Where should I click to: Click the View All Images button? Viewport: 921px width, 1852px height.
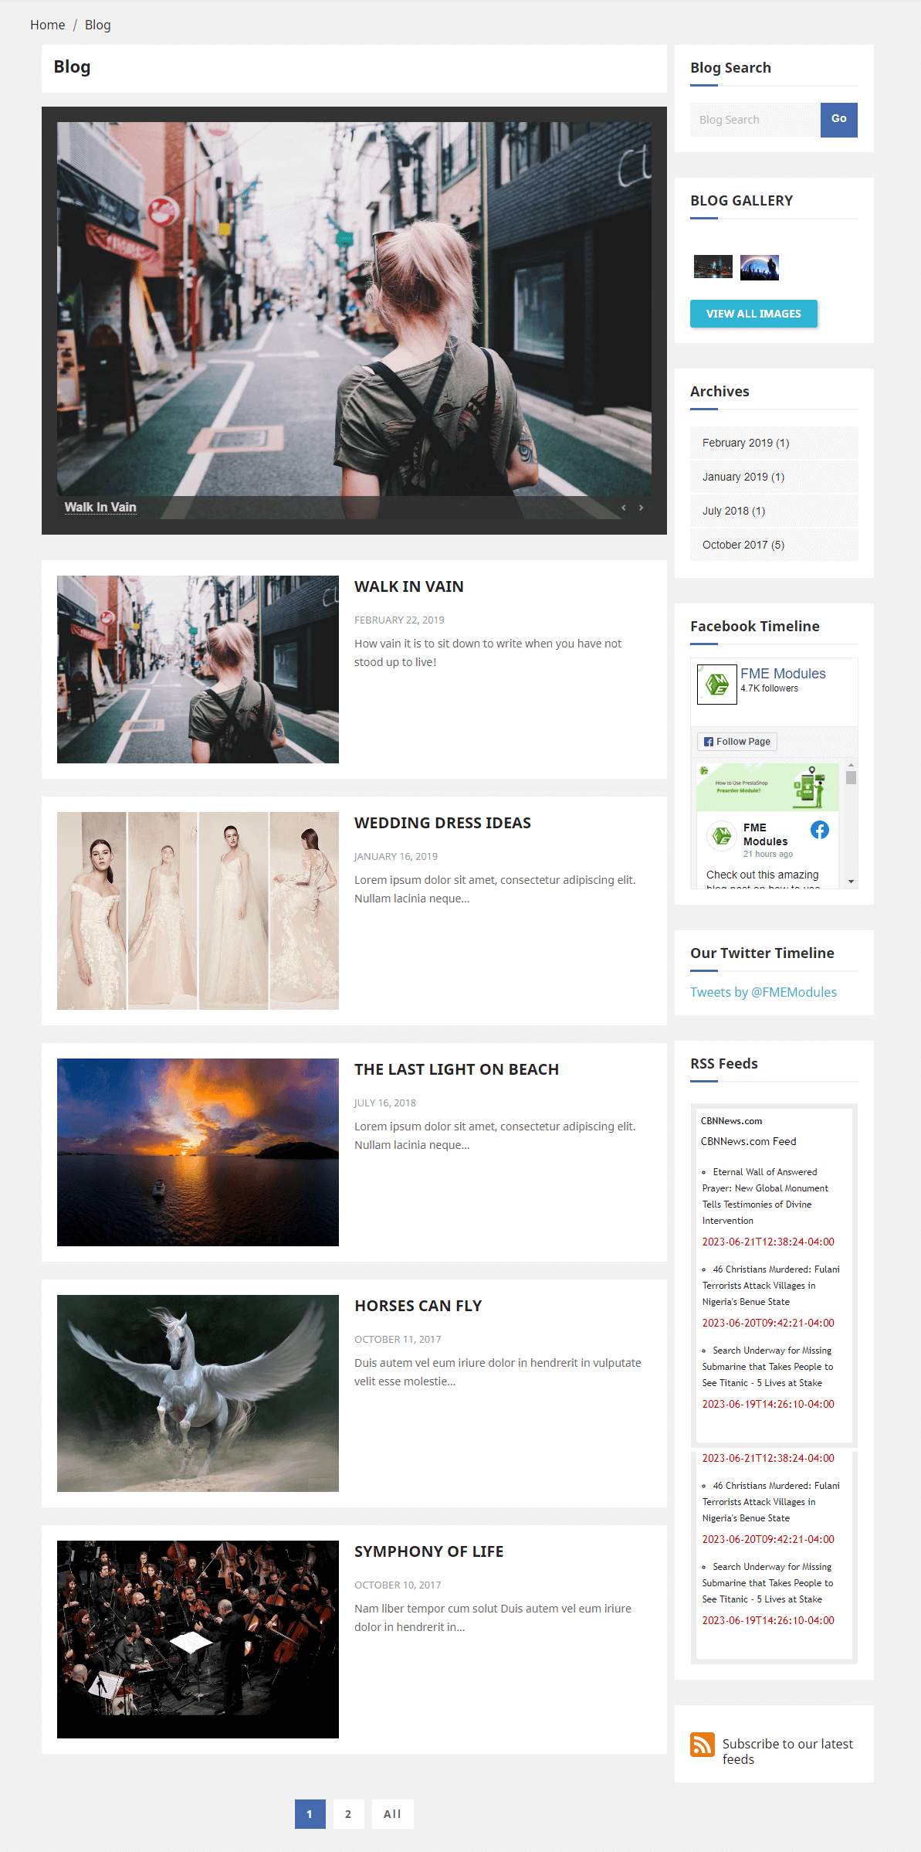(753, 314)
